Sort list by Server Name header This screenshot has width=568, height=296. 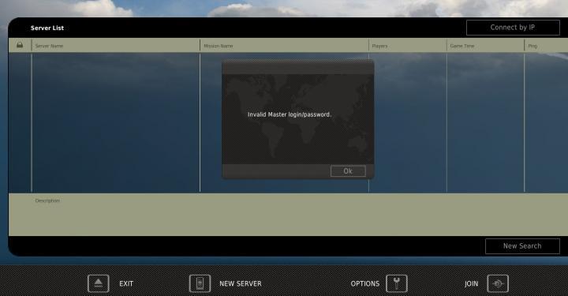[49, 46]
